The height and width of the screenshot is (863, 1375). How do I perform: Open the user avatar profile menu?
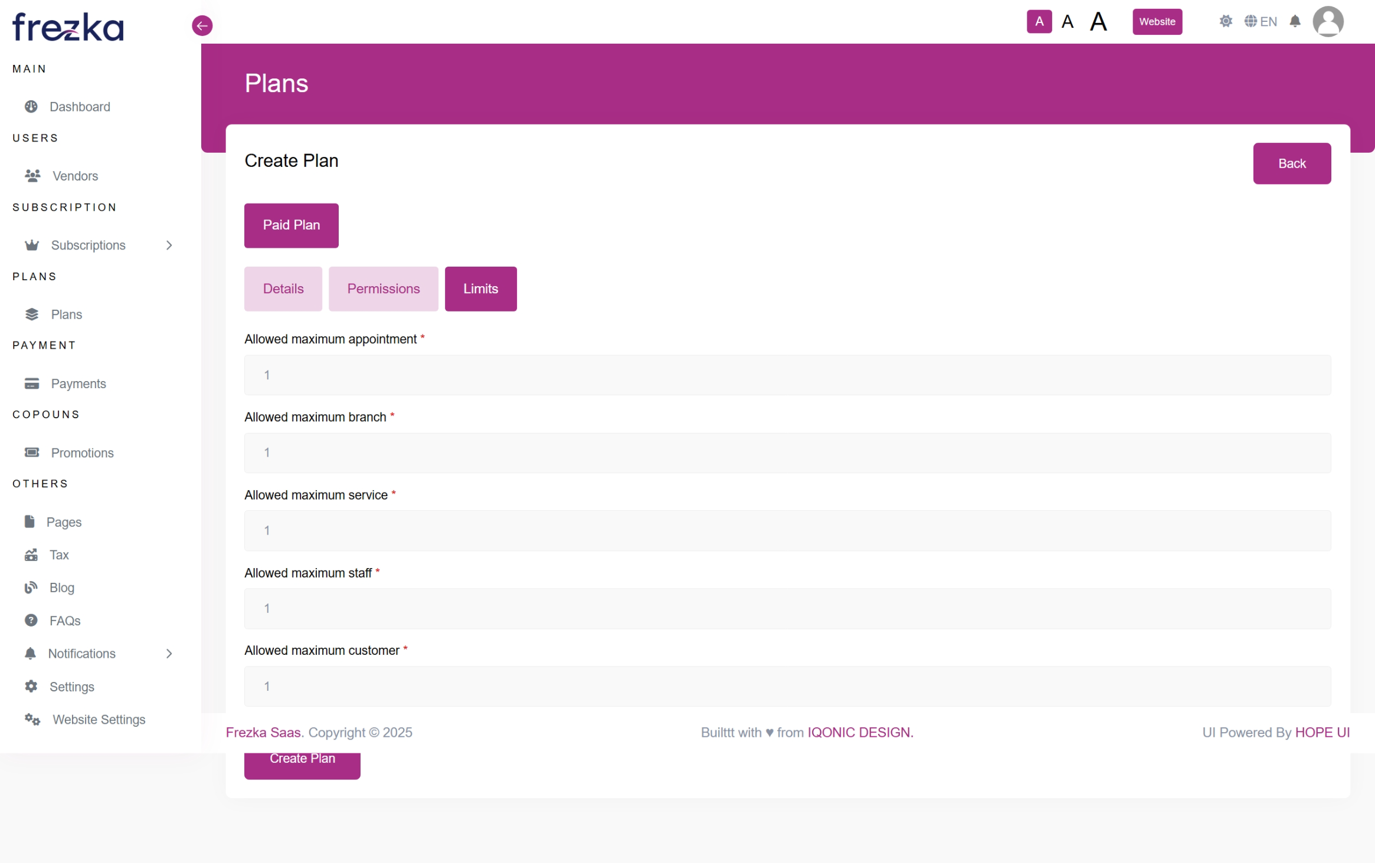1328,22
